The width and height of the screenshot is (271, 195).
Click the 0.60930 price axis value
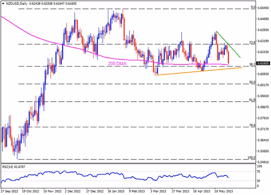point(263,74)
